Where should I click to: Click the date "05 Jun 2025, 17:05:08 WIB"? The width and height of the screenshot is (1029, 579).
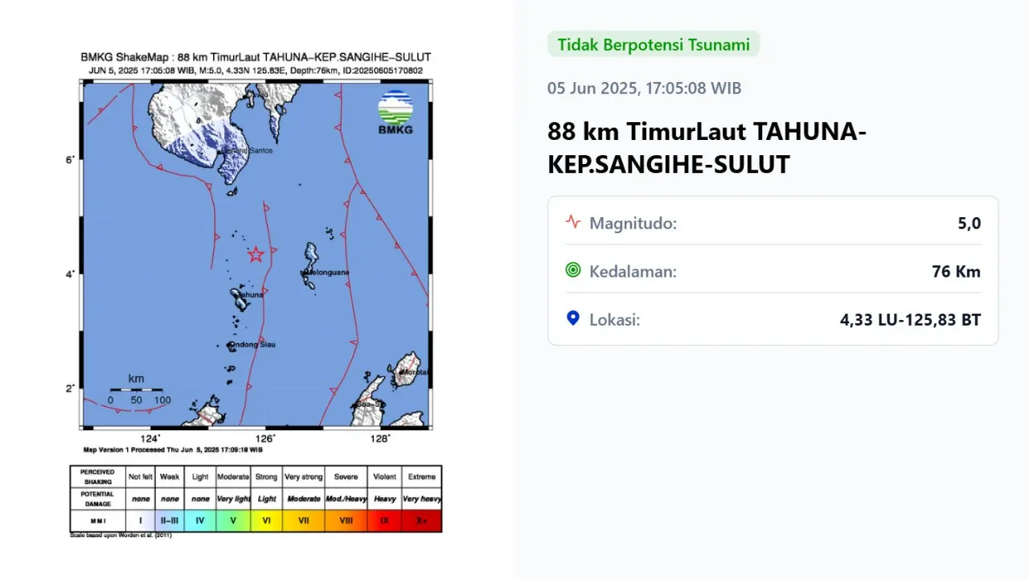tap(645, 88)
